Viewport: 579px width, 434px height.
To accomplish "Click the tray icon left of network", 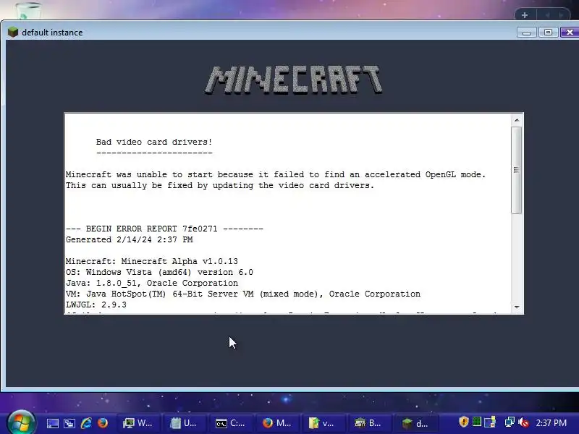I will [x=491, y=422].
